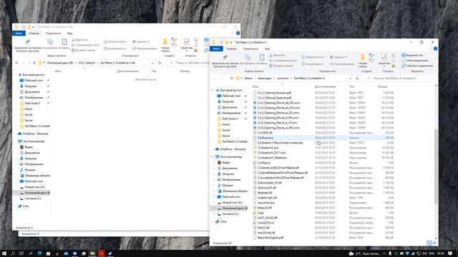This screenshot has height=257, width=458.
Task: Click the Up arrow in the back window
Action: pyautogui.click(x=34, y=63)
